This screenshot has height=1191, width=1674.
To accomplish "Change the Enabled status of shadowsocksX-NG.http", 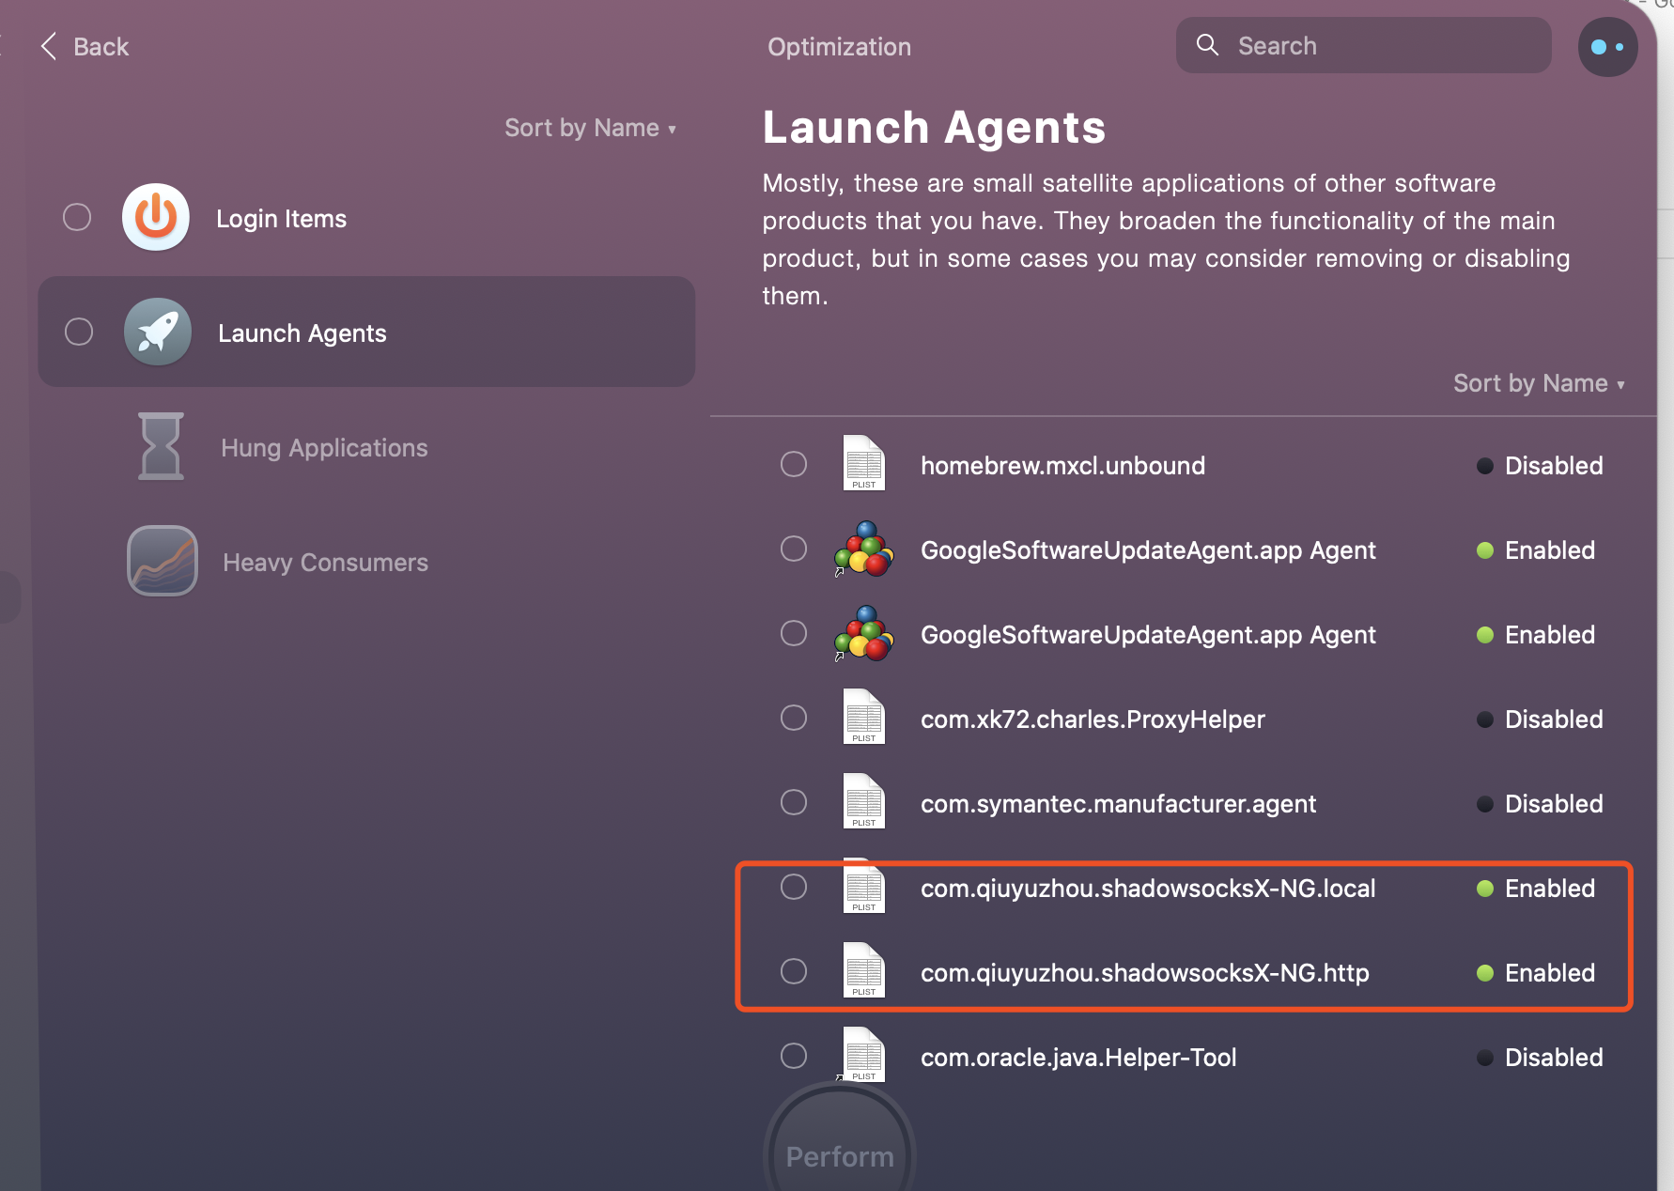I will tap(1537, 973).
